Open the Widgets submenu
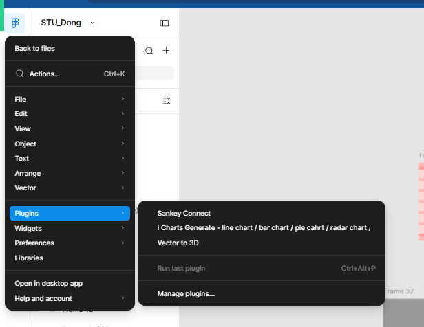This screenshot has height=327, width=424. [x=70, y=228]
